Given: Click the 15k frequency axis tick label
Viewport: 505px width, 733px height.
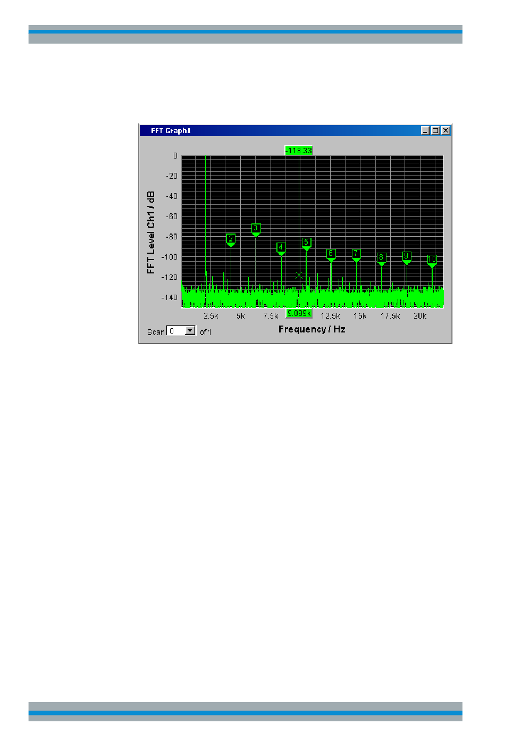Looking at the screenshot, I should [360, 316].
